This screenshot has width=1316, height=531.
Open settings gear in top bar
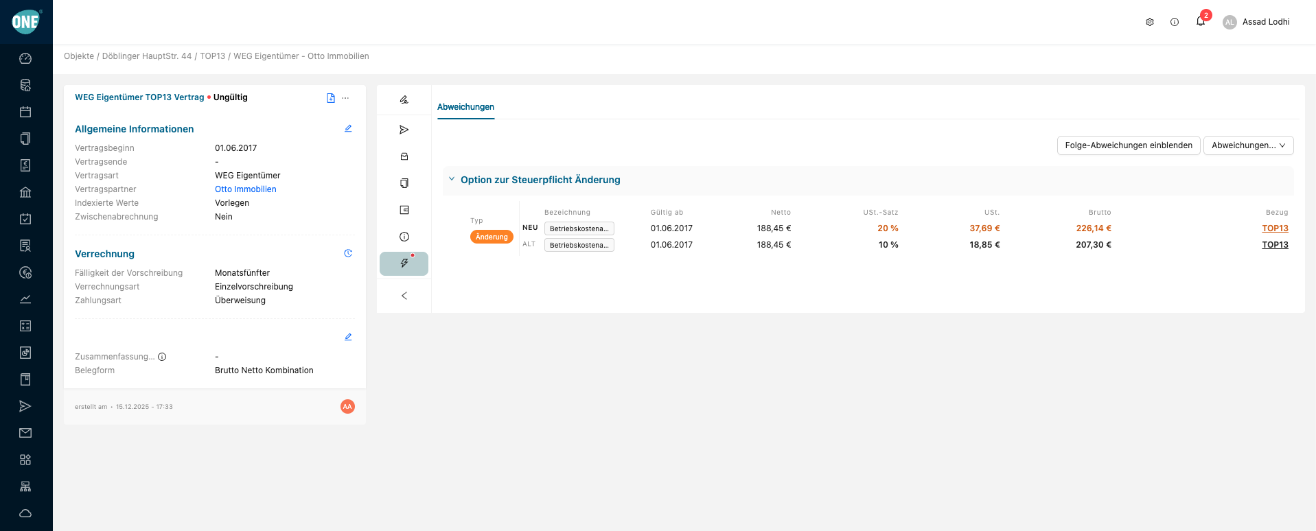pyautogui.click(x=1150, y=22)
